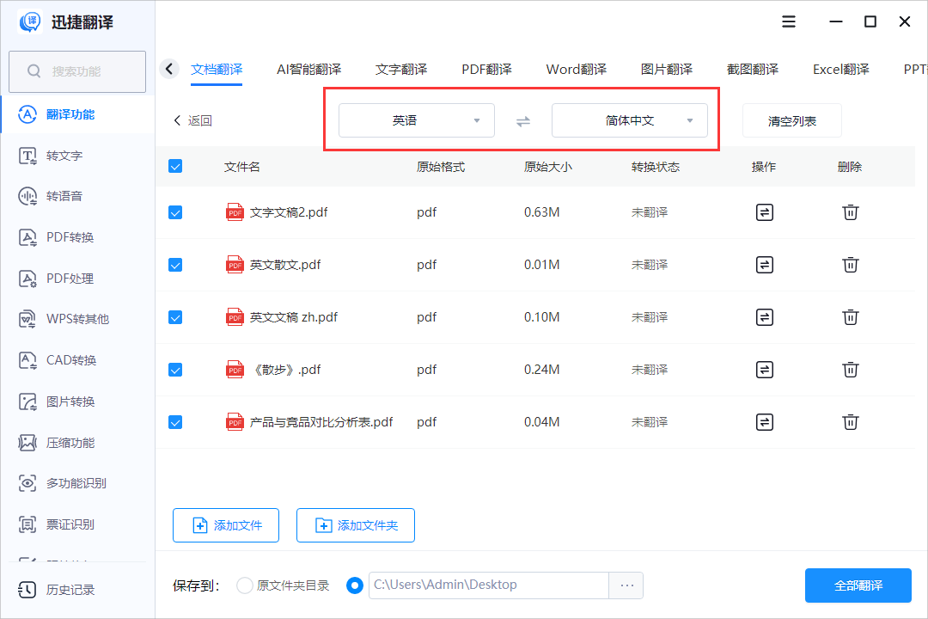Click the 返回 back link
928x619 pixels.
[193, 121]
